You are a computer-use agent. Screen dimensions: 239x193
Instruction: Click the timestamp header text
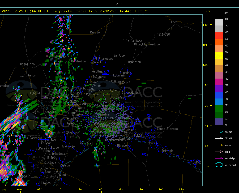(x=75, y=11)
